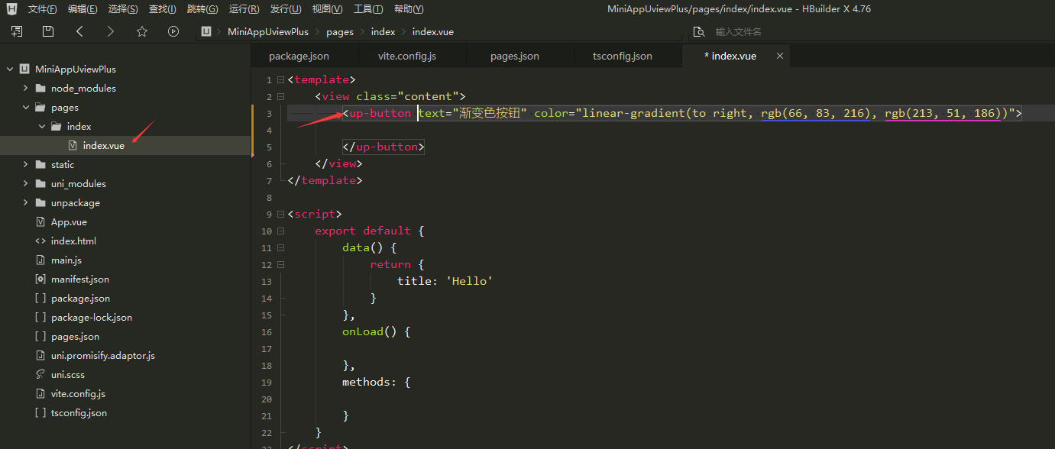
Task: Fold the data() block on line 11
Action: click(x=280, y=247)
